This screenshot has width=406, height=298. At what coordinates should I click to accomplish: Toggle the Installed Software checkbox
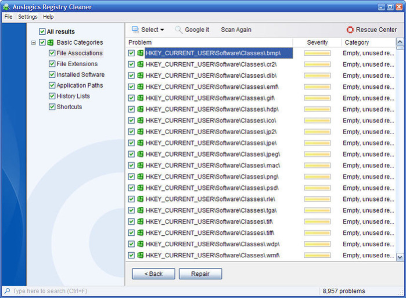point(52,75)
